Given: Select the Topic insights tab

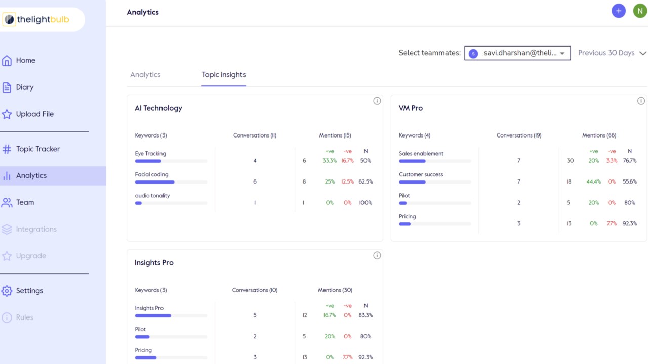Looking at the screenshot, I should pos(224,75).
